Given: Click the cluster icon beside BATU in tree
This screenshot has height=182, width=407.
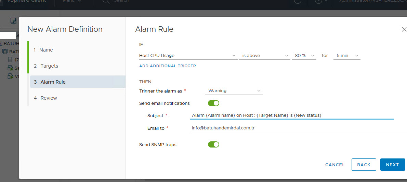Looking at the screenshot, I should (x=5, y=52).
